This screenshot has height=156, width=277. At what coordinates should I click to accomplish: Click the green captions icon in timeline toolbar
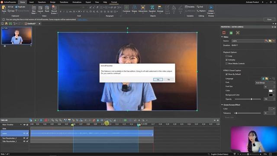point(125,120)
